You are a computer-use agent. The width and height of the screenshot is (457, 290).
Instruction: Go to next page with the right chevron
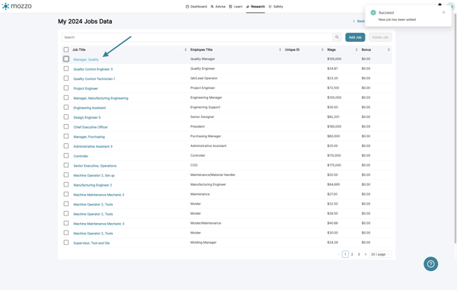(366, 254)
